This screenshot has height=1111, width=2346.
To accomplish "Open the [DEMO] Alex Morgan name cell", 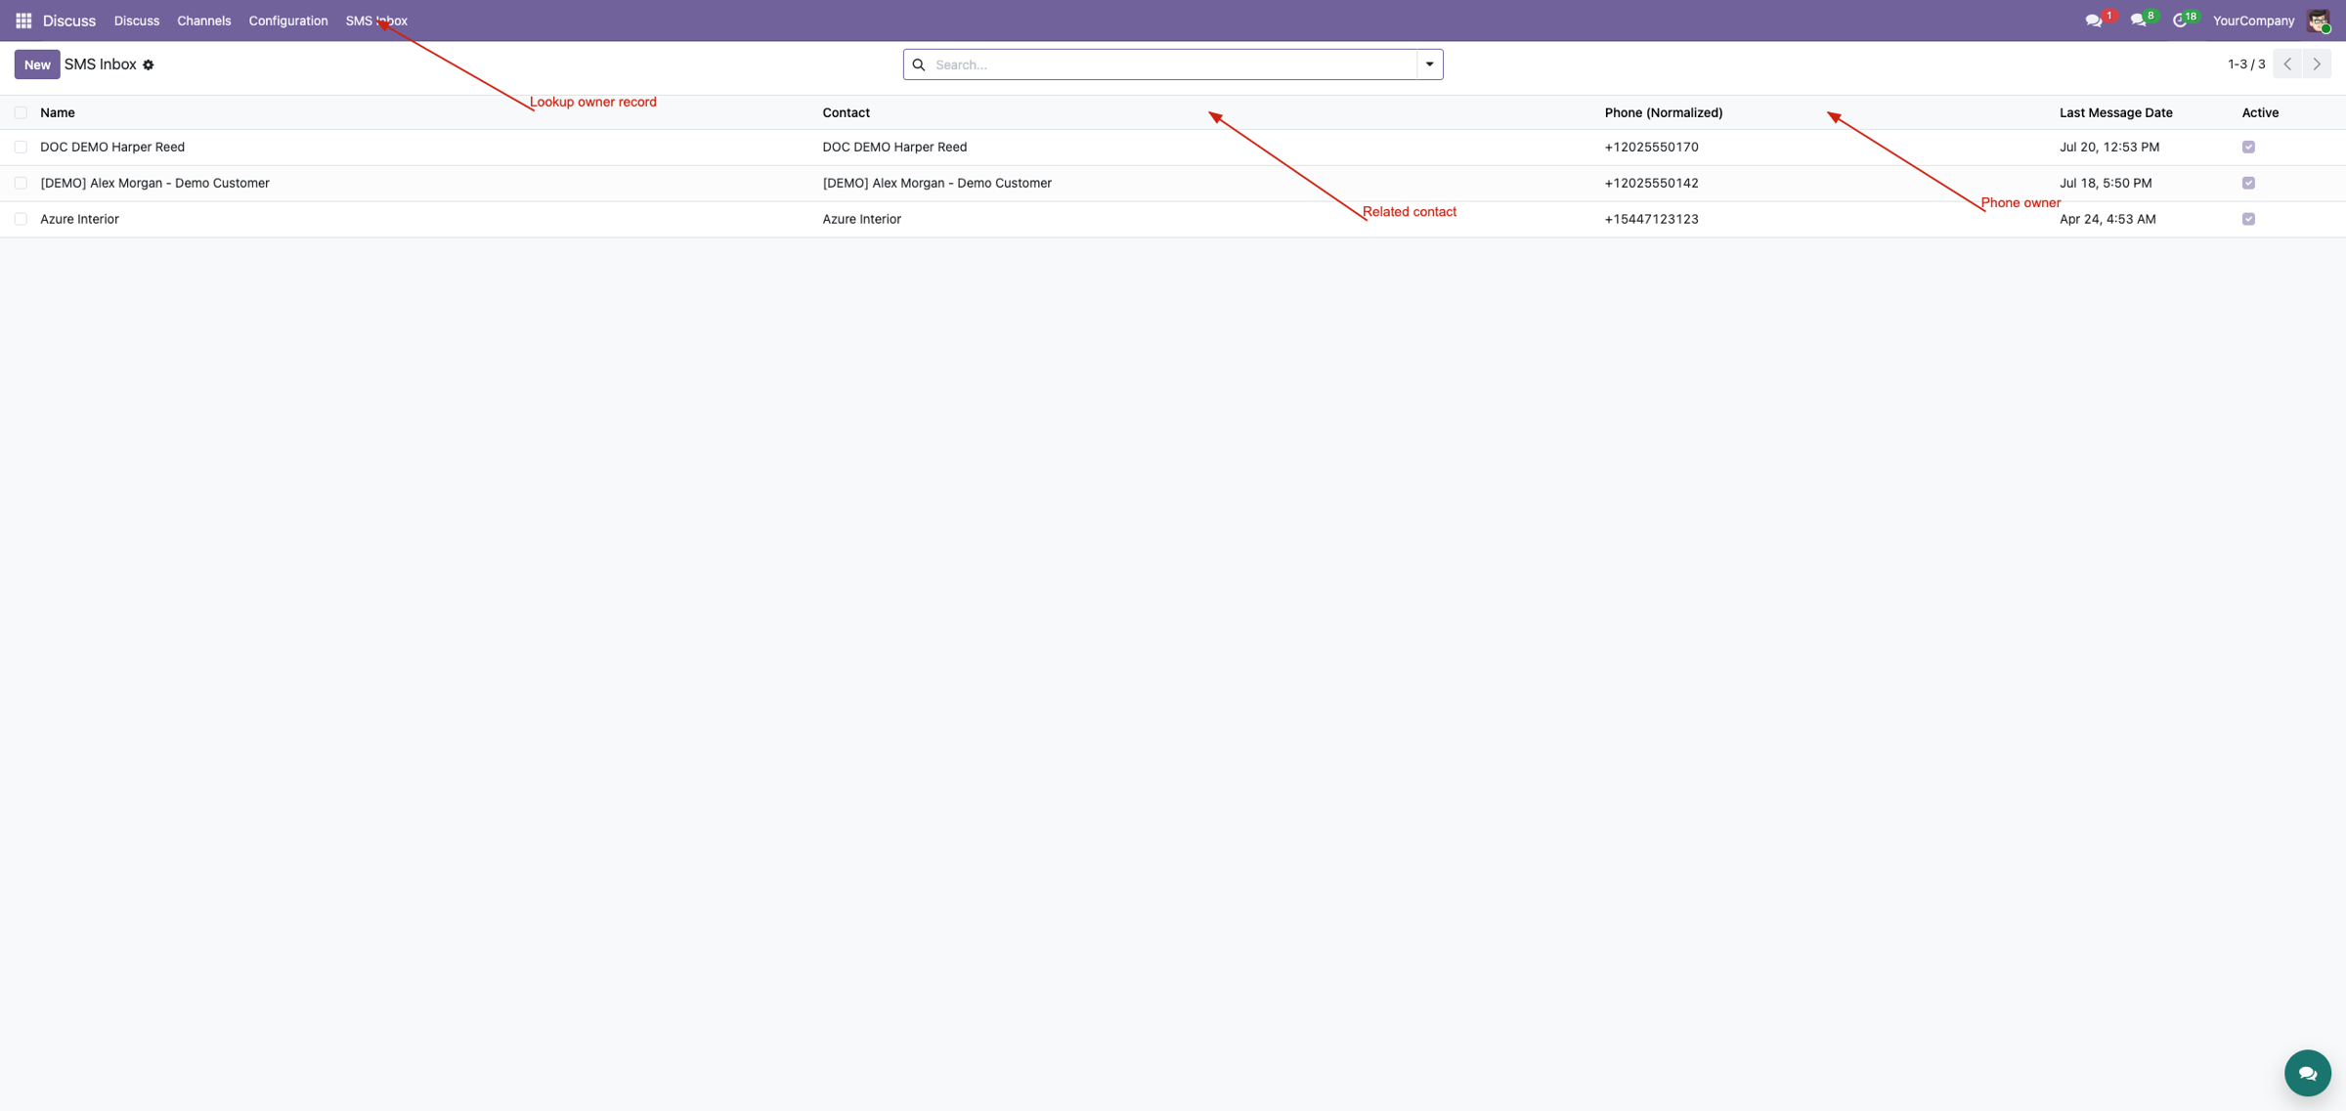I will click(154, 184).
